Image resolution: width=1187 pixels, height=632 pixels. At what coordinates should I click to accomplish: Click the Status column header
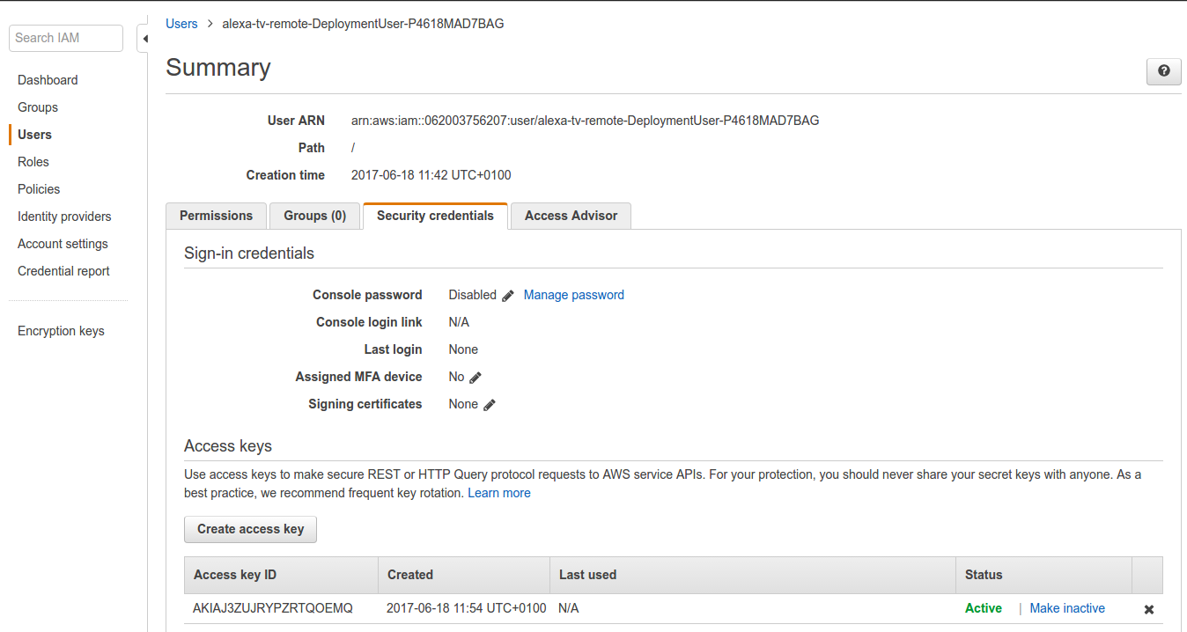[x=1043, y=575]
